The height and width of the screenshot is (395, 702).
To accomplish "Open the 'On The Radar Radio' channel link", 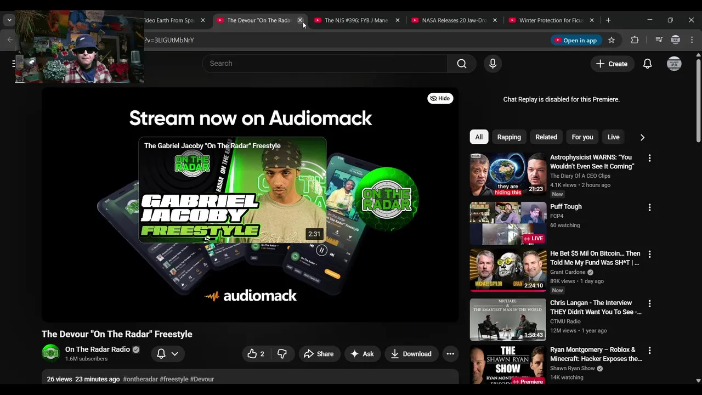I will [x=98, y=349].
